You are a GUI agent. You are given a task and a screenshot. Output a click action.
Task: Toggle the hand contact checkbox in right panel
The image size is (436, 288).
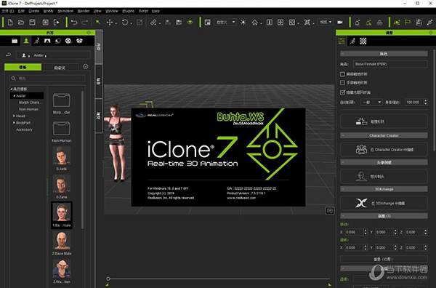(x=342, y=83)
